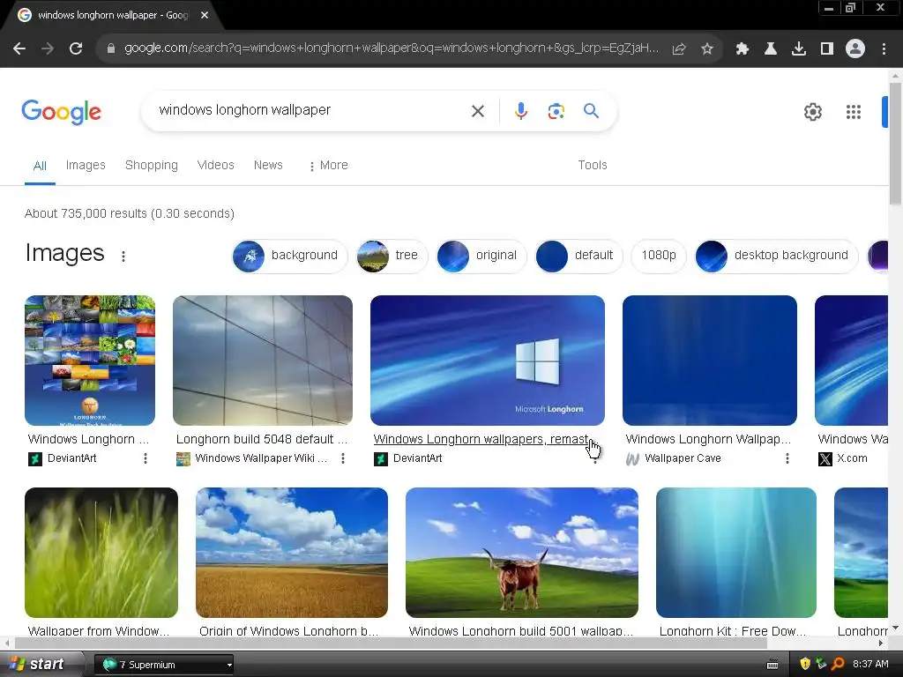The height and width of the screenshot is (677, 903).
Task: Select the All results tab
Action: click(40, 166)
